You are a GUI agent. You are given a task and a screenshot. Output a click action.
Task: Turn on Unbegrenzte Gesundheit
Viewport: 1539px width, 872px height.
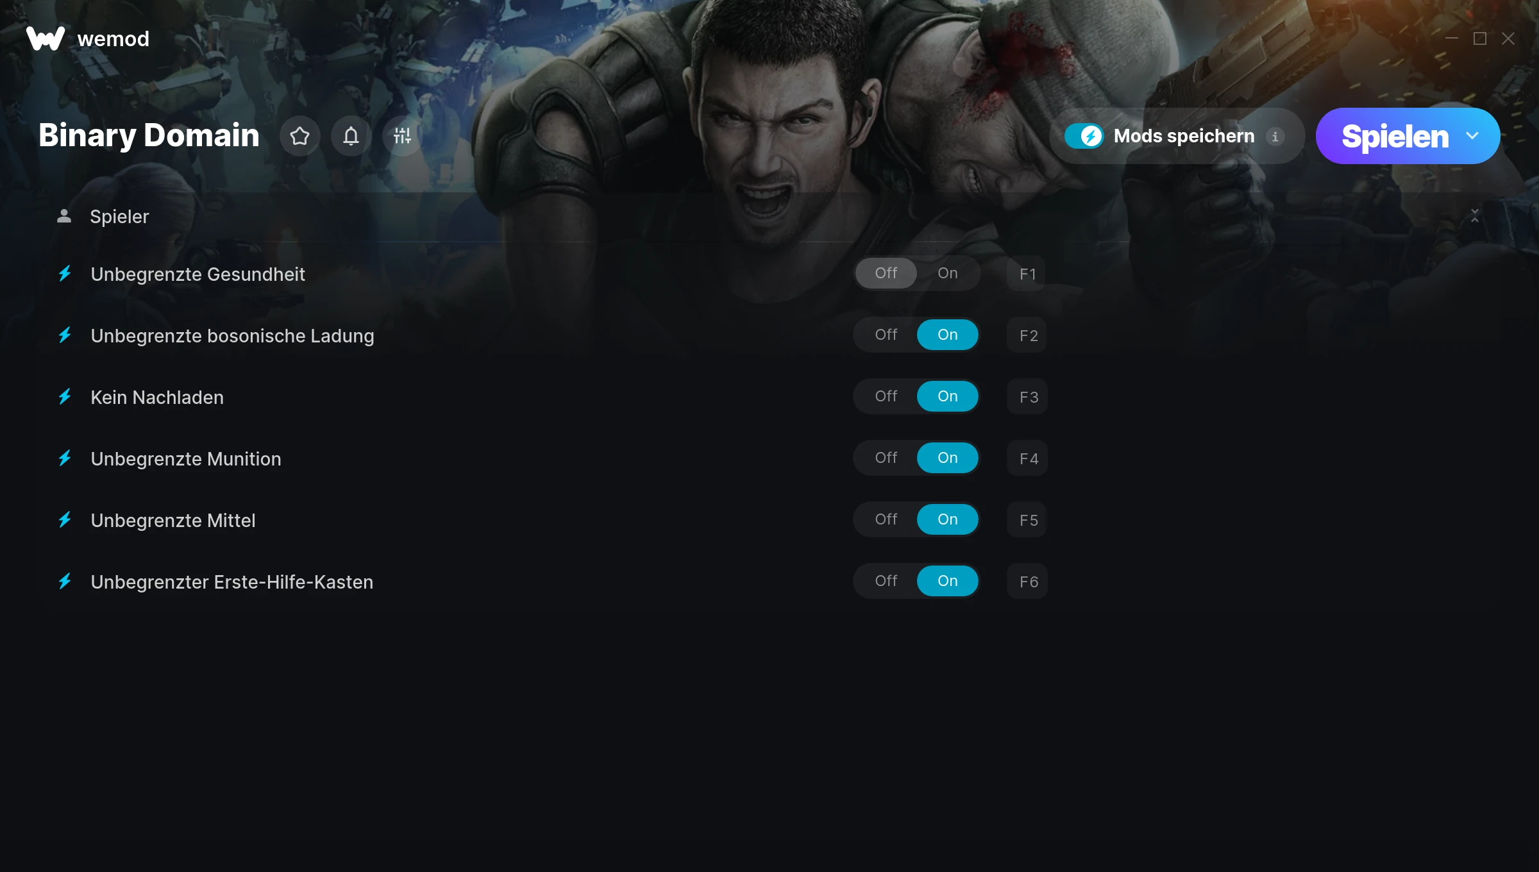pyautogui.click(x=948, y=273)
